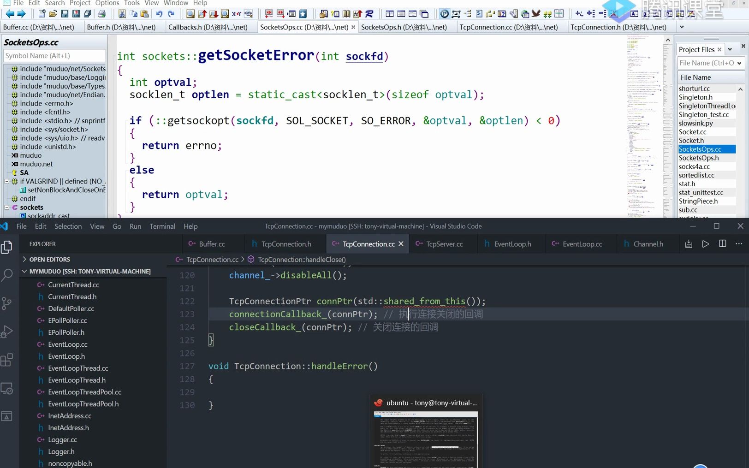Split the VS Code editor right
The width and height of the screenshot is (749, 468).
[722, 244]
